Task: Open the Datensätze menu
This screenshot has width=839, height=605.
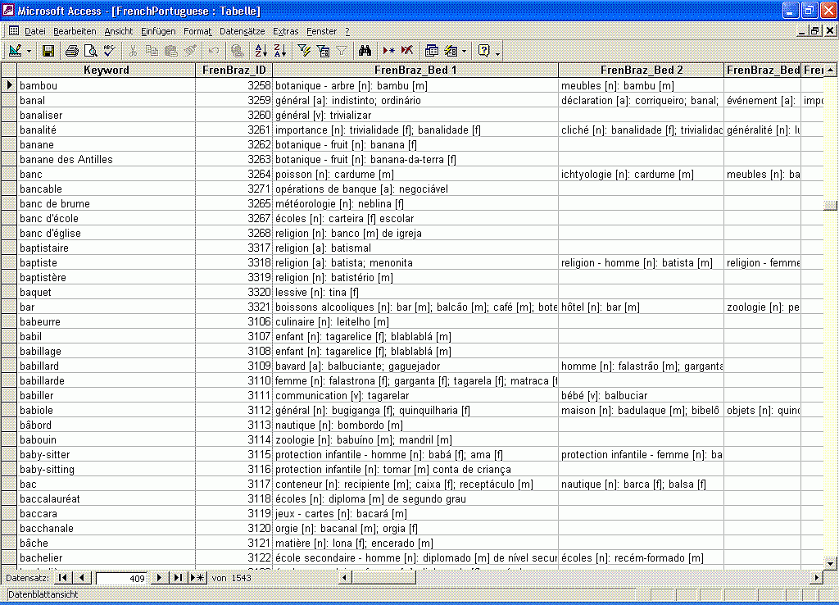Action: tap(243, 31)
